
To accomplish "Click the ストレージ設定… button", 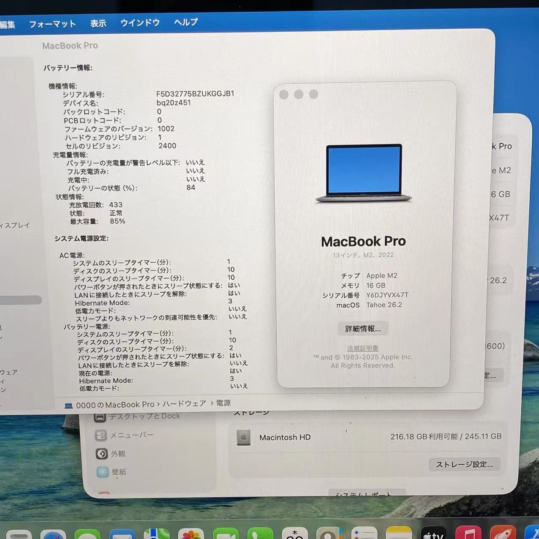I will pos(464,464).
